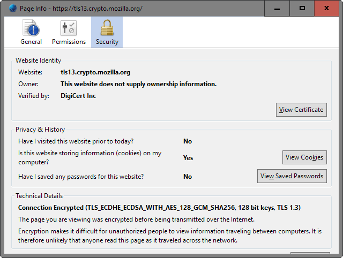Click the 'Yes' cookies answer
The width and height of the screenshot is (343, 258).
pyautogui.click(x=188, y=158)
